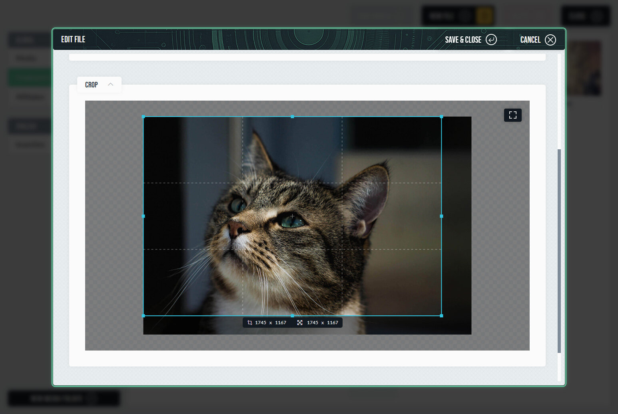This screenshot has height=414, width=618.
Task: Click the right-middle crop edge handle
Action: [441, 216]
